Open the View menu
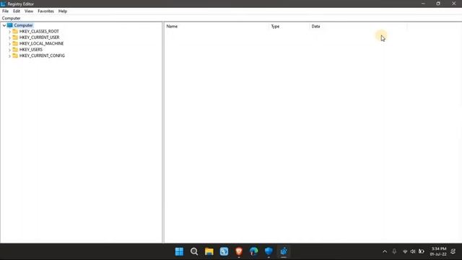Viewport: 462px width, 260px height. click(x=29, y=12)
